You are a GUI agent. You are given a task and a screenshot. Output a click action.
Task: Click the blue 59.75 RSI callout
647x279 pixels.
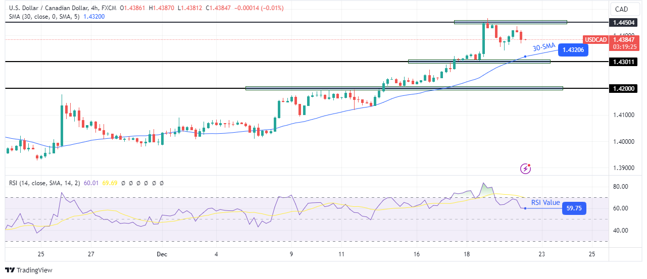click(574, 208)
